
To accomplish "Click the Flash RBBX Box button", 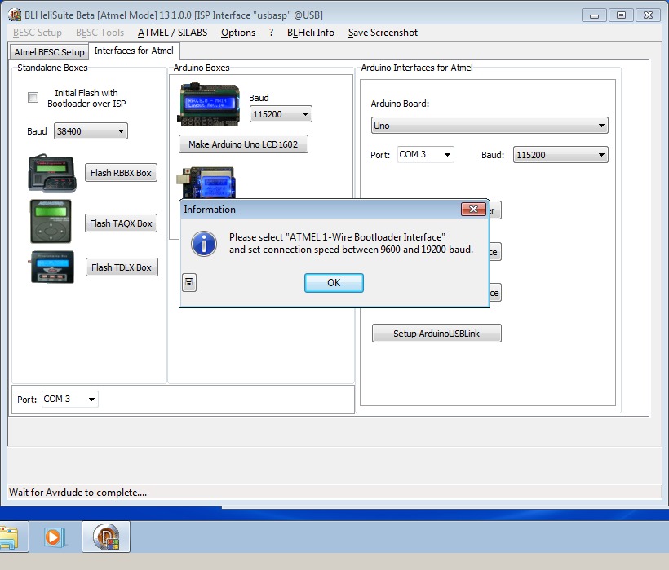I will (x=122, y=173).
